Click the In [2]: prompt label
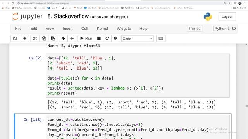 (36, 58)
